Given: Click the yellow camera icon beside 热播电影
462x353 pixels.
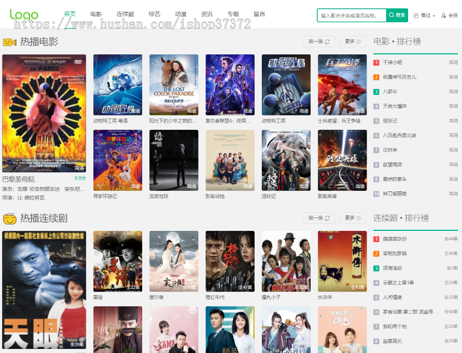Looking at the screenshot, I should coord(9,43).
